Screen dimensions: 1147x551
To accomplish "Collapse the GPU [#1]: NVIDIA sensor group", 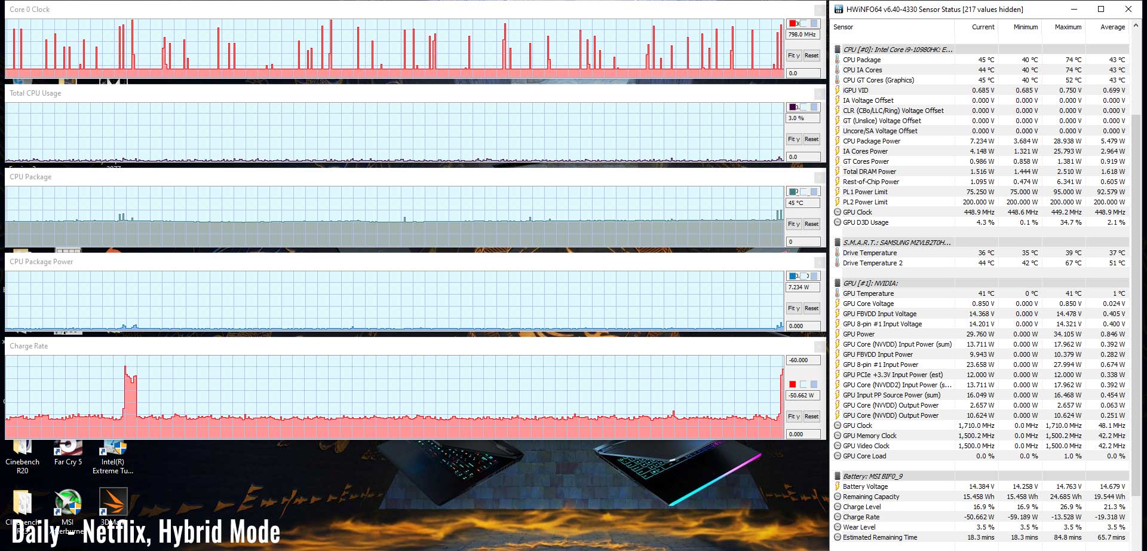I will (838, 283).
